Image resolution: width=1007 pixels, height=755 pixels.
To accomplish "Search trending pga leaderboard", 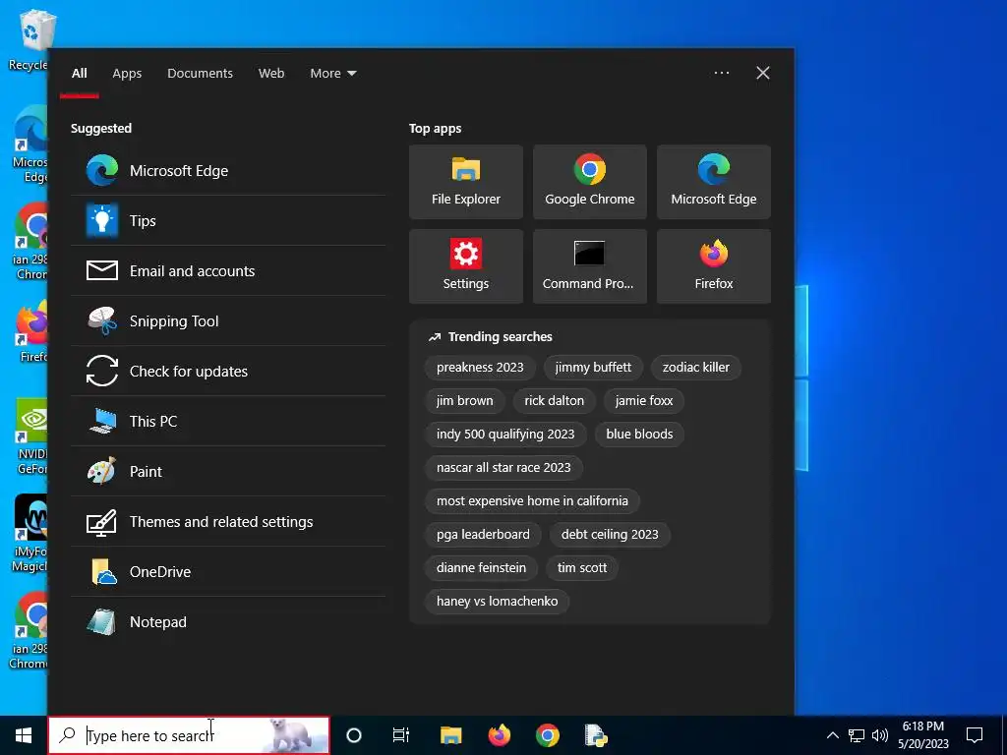I will [x=483, y=534].
